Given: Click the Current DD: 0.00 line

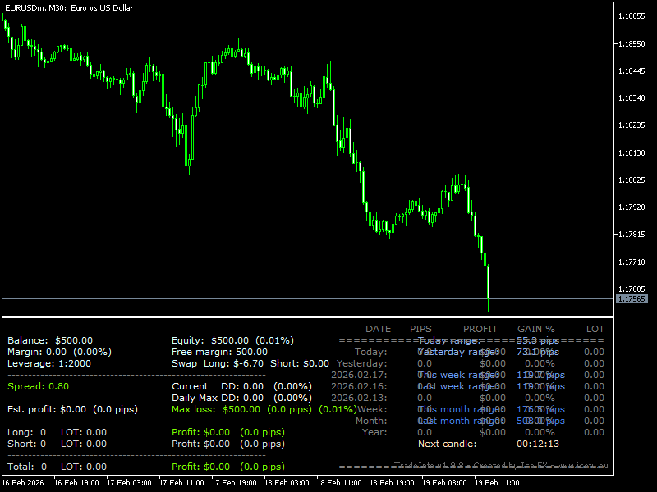Looking at the screenshot, I should coord(241,386).
